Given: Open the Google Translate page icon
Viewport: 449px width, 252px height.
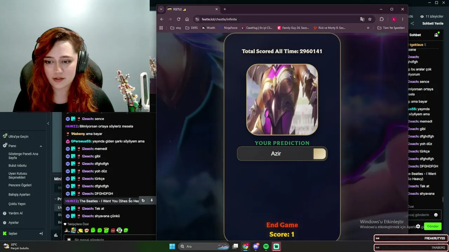Looking at the screenshot, I should [x=362, y=19].
